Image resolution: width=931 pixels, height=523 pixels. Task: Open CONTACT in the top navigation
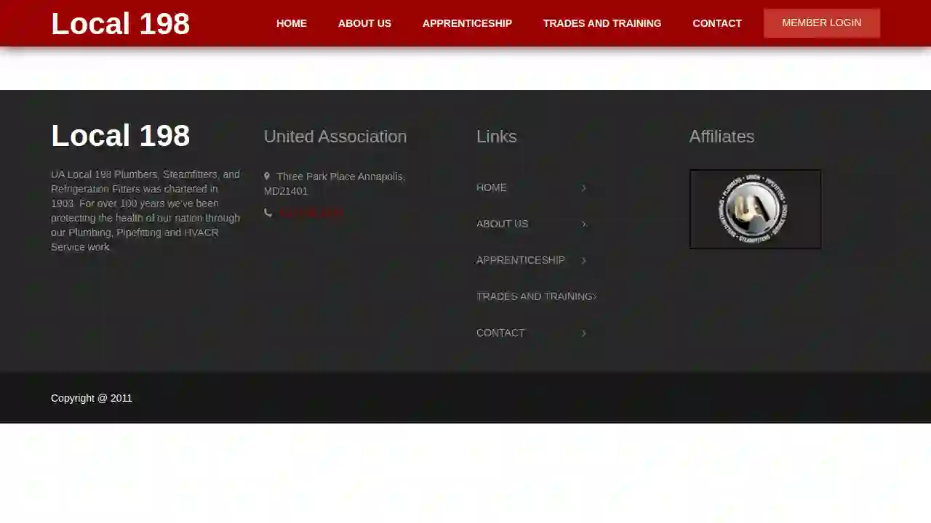717,23
